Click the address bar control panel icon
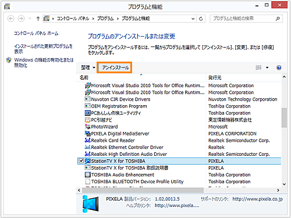Image resolution: width=291 pixels, height=218 pixels. coord(47,19)
